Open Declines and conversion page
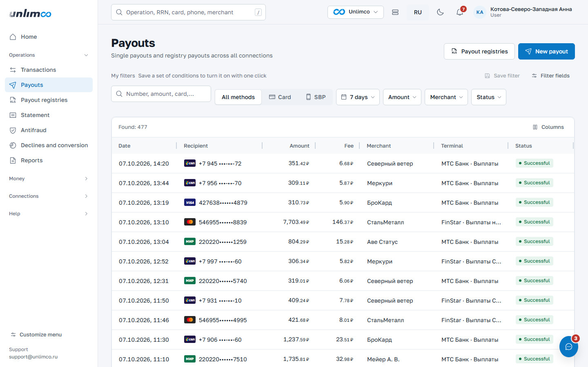 (49, 145)
